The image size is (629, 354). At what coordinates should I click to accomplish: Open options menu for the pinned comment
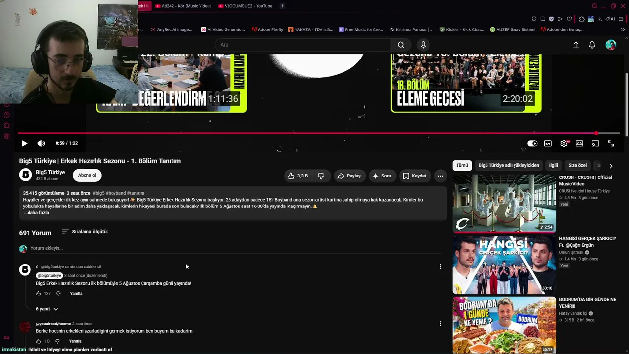(440, 266)
